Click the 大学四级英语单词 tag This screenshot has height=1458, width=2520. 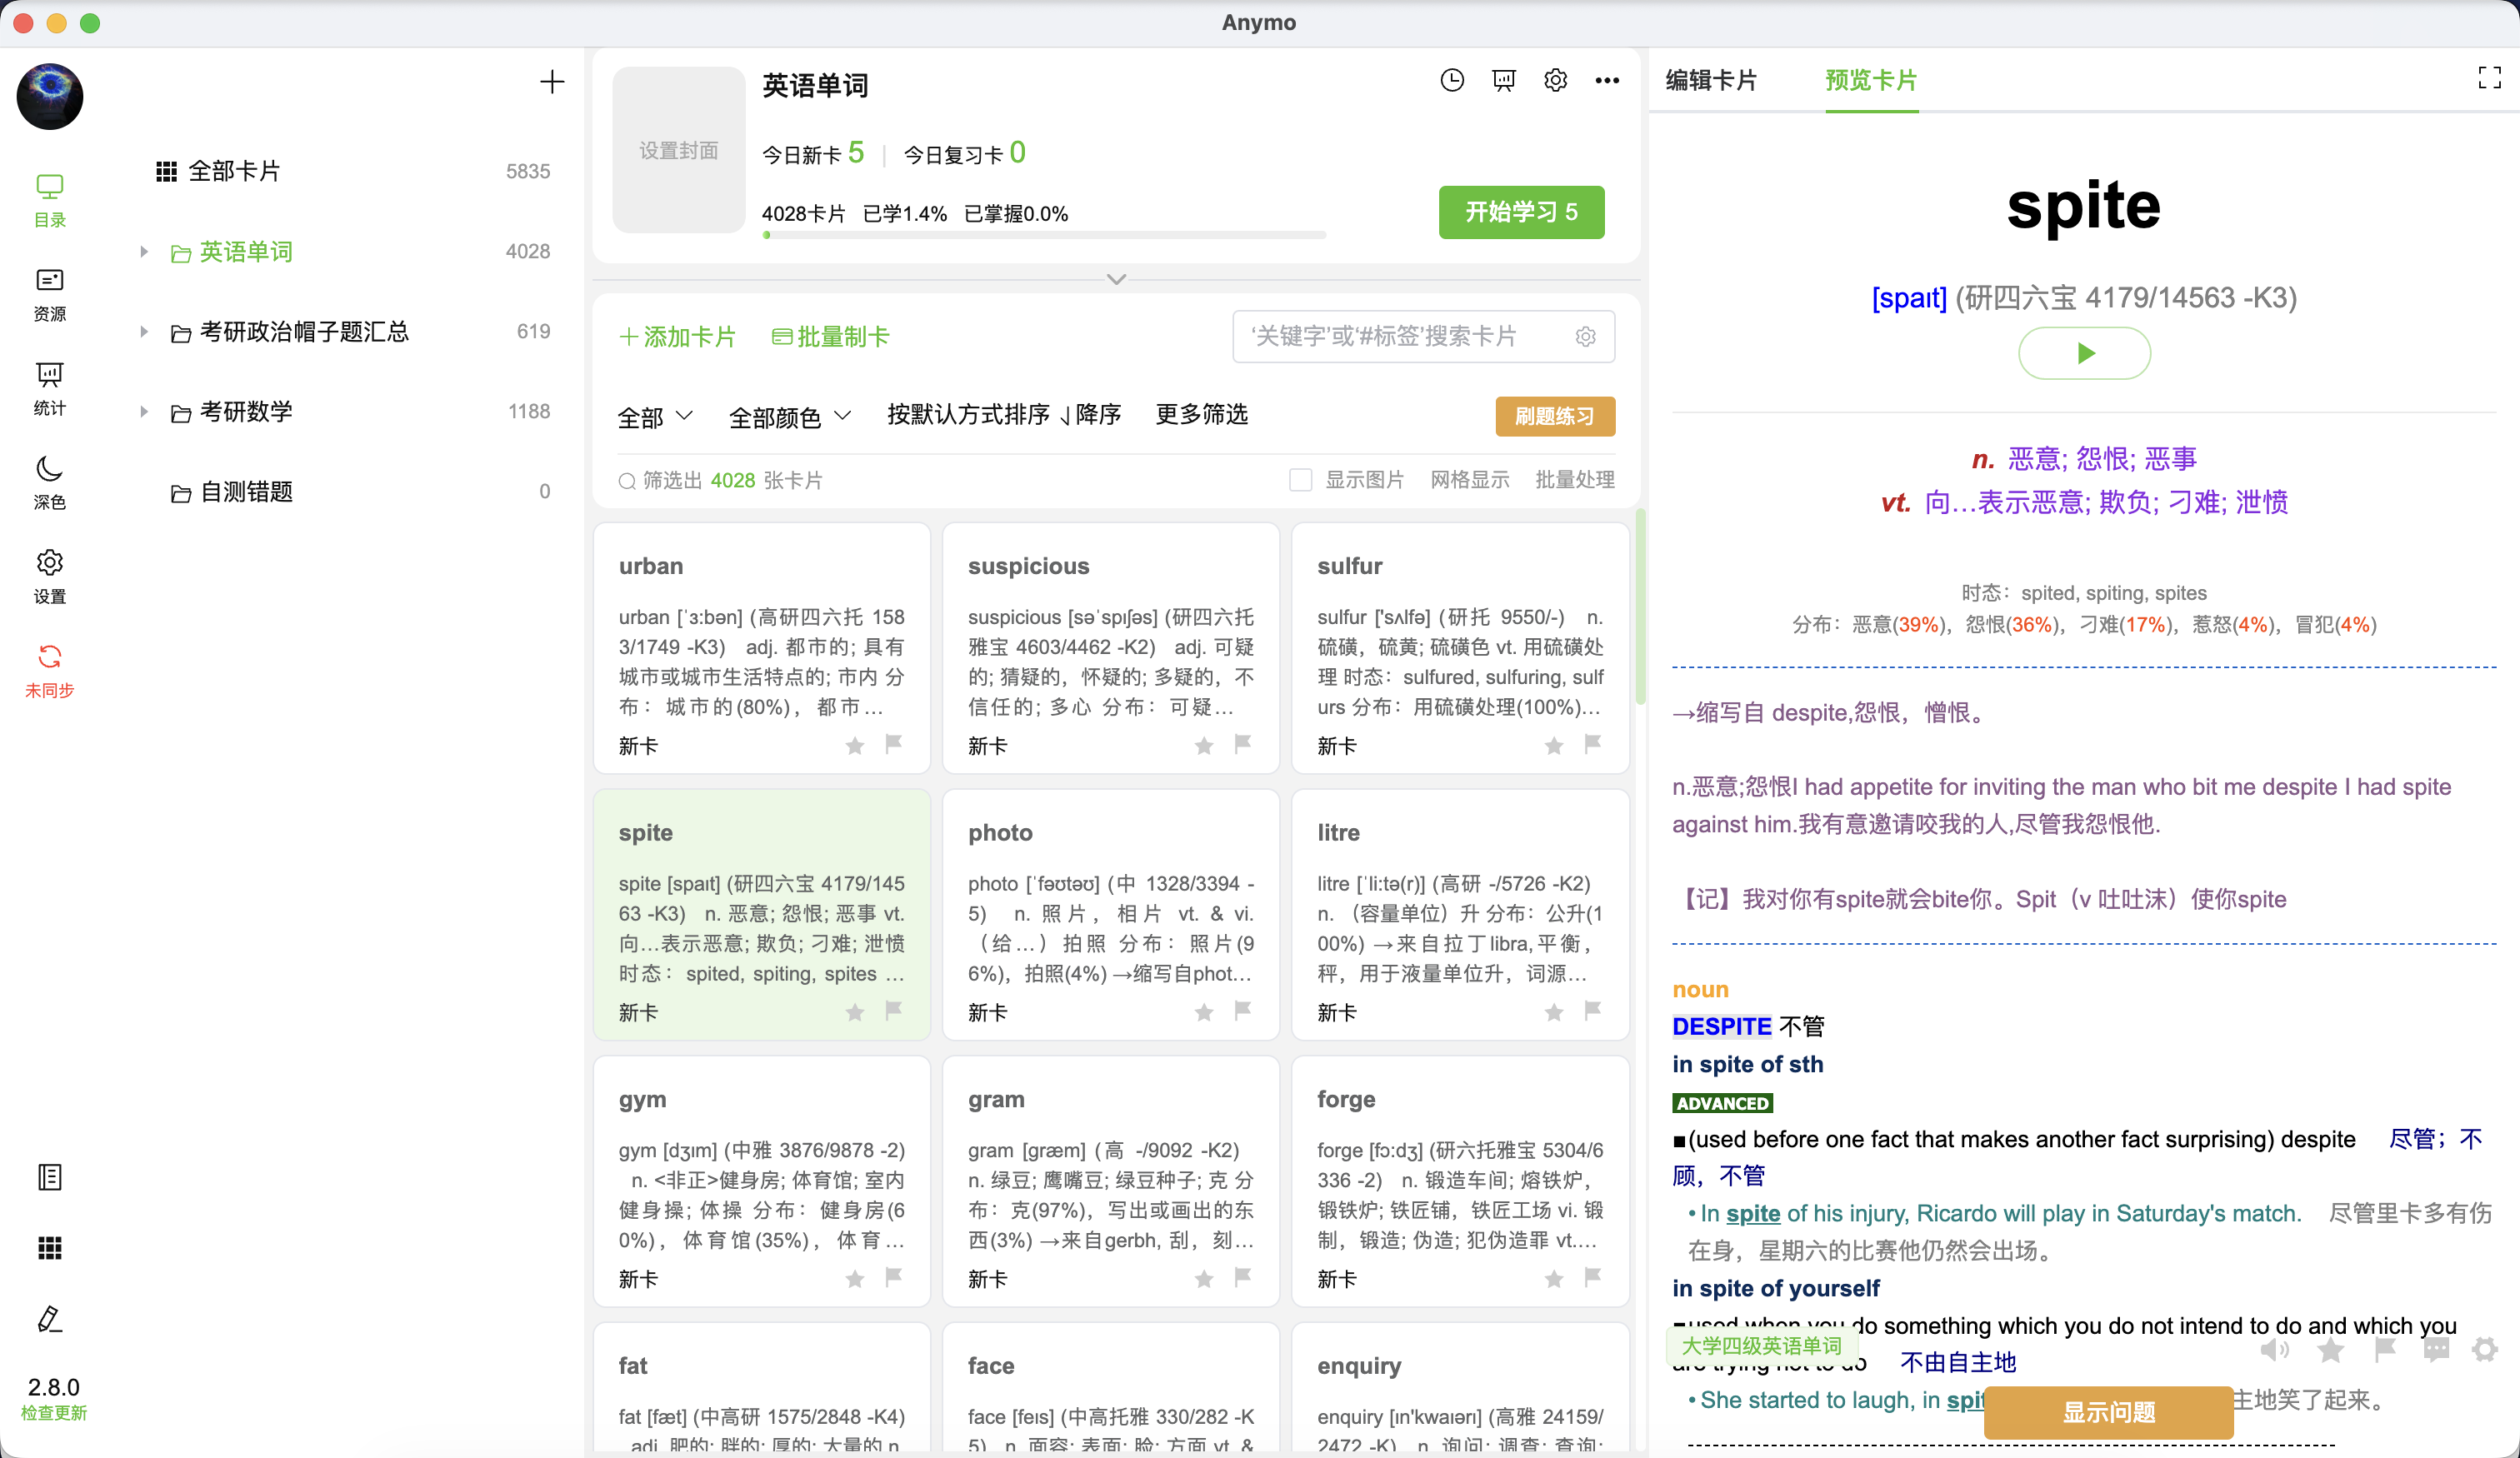point(1761,1346)
